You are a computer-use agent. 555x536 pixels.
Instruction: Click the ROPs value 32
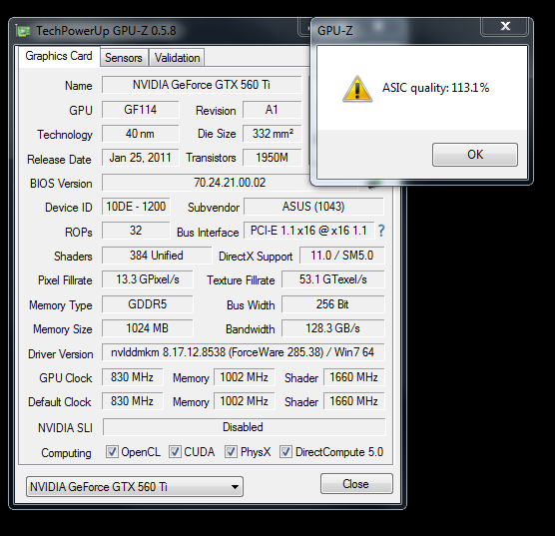pyautogui.click(x=136, y=231)
